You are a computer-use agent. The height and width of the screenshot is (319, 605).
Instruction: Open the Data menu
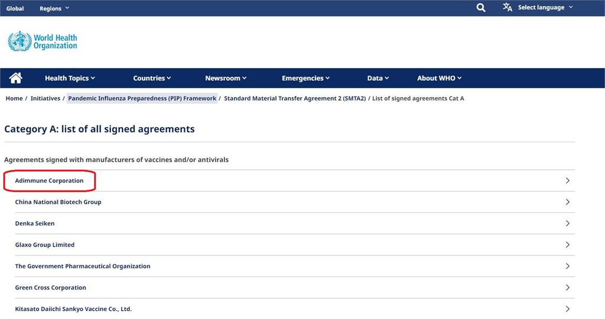point(378,78)
